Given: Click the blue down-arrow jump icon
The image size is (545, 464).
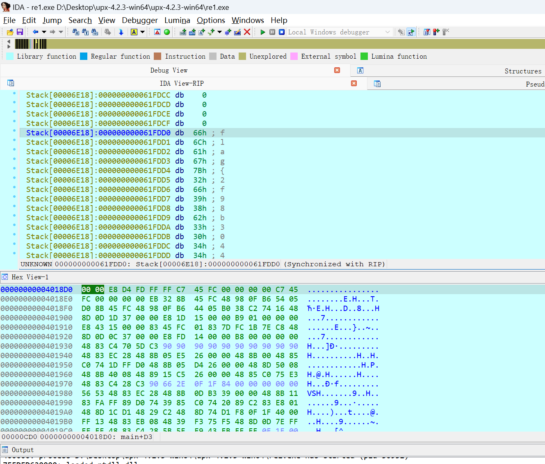Looking at the screenshot, I should [x=121, y=32].
